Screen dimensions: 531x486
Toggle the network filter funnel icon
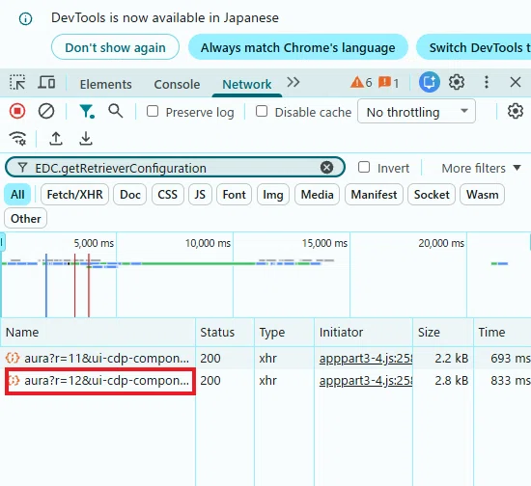[87, 111]
